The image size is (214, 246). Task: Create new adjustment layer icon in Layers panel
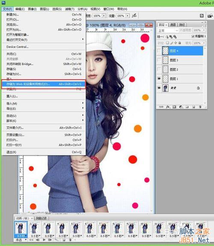(181, 107)
